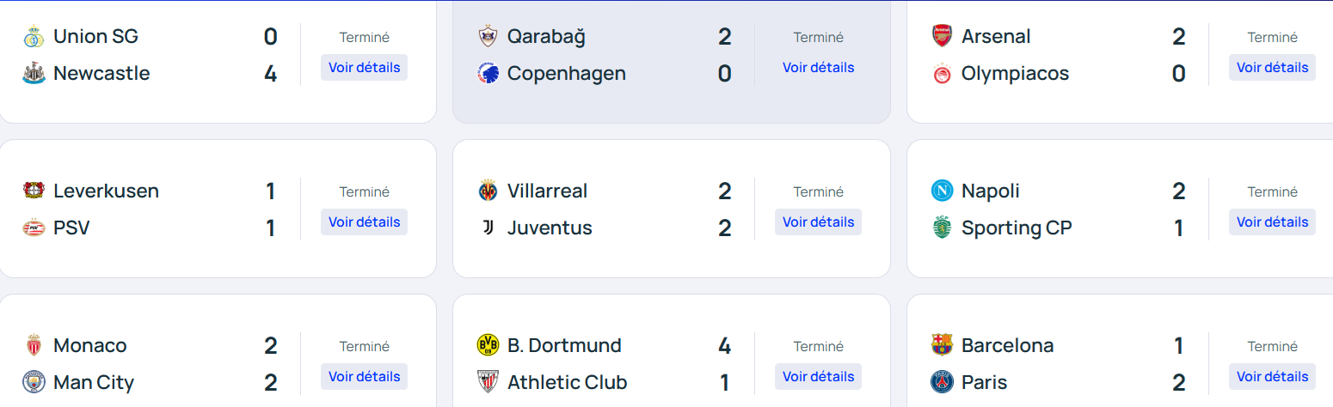
Task: Open Arsenal vs Olympiacos match details
Action: click(1272, 67)
